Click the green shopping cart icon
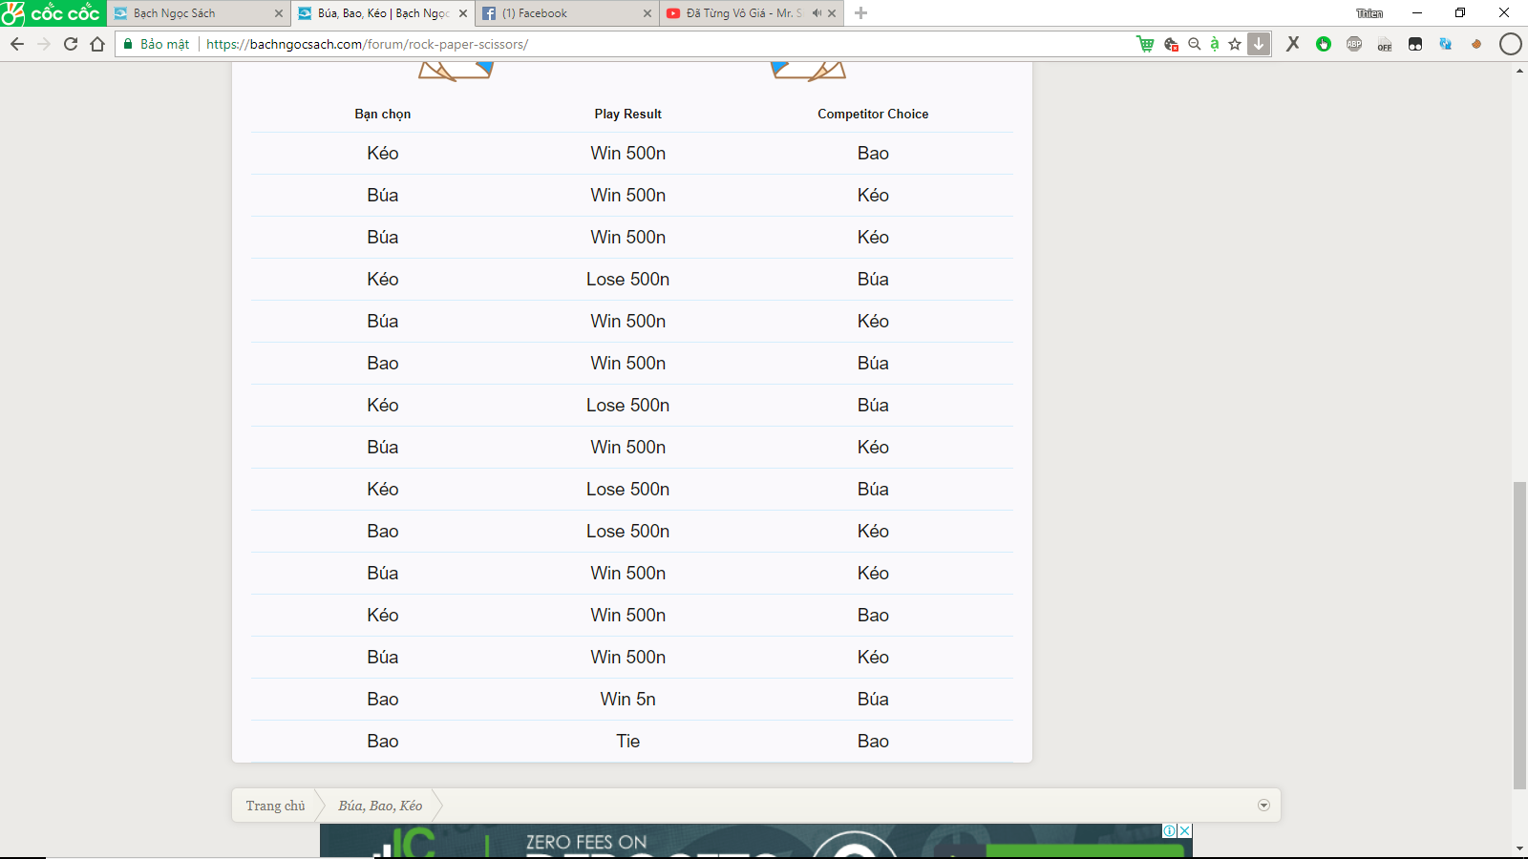Screen dimensions: 1528x859 [1145, 44]
